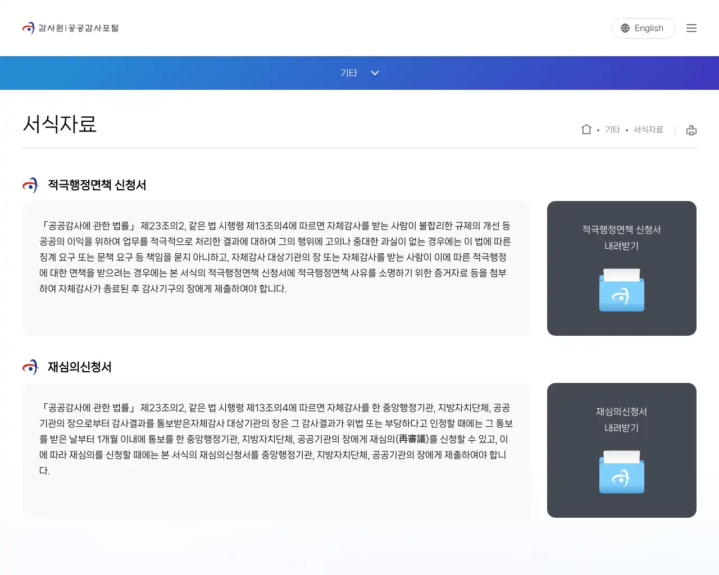Select 기타 in the blue navigation bar
Viewport: 719px width, 575px height.
click(347, 73)
